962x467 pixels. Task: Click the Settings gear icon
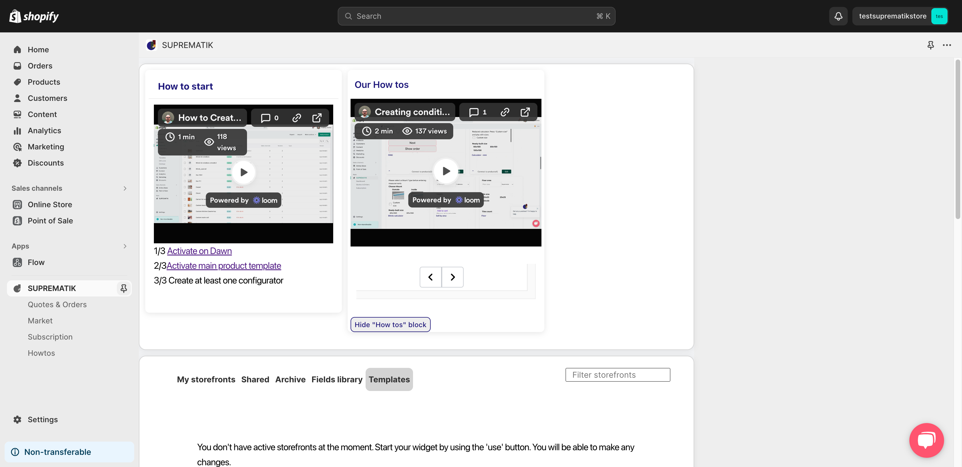click(17, 419)
